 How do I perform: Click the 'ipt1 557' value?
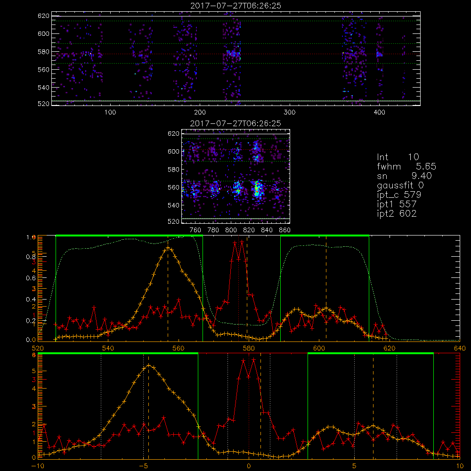click(x=397, y=204)
